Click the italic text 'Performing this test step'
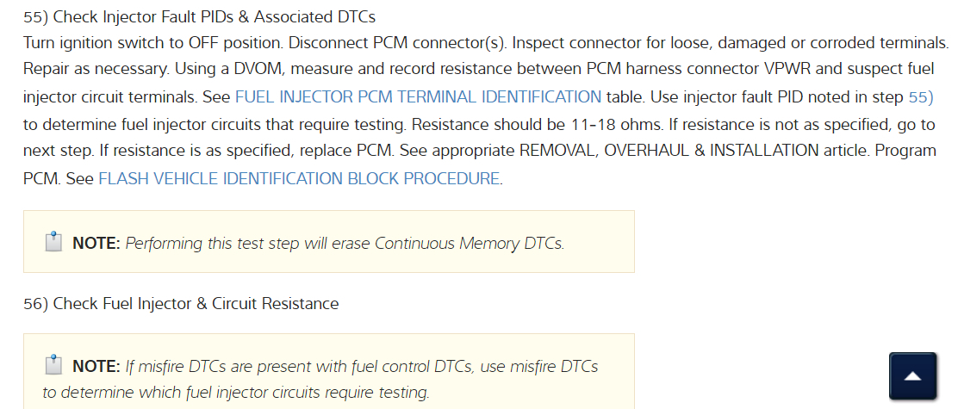The image size is (958, 409). (x=207, y=244)
